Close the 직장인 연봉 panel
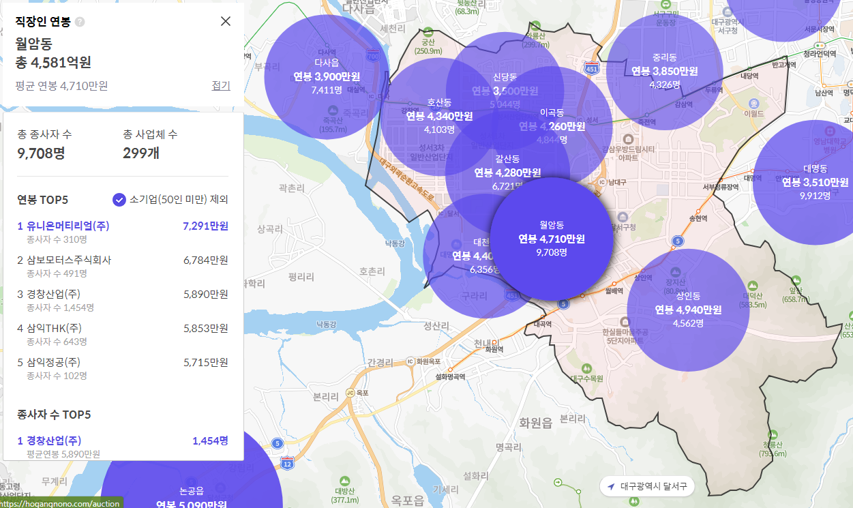The image size is (853, 508). [226, 21]
